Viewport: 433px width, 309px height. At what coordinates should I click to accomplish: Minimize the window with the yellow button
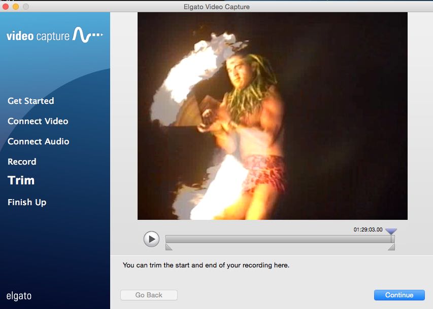coord(16,7)
